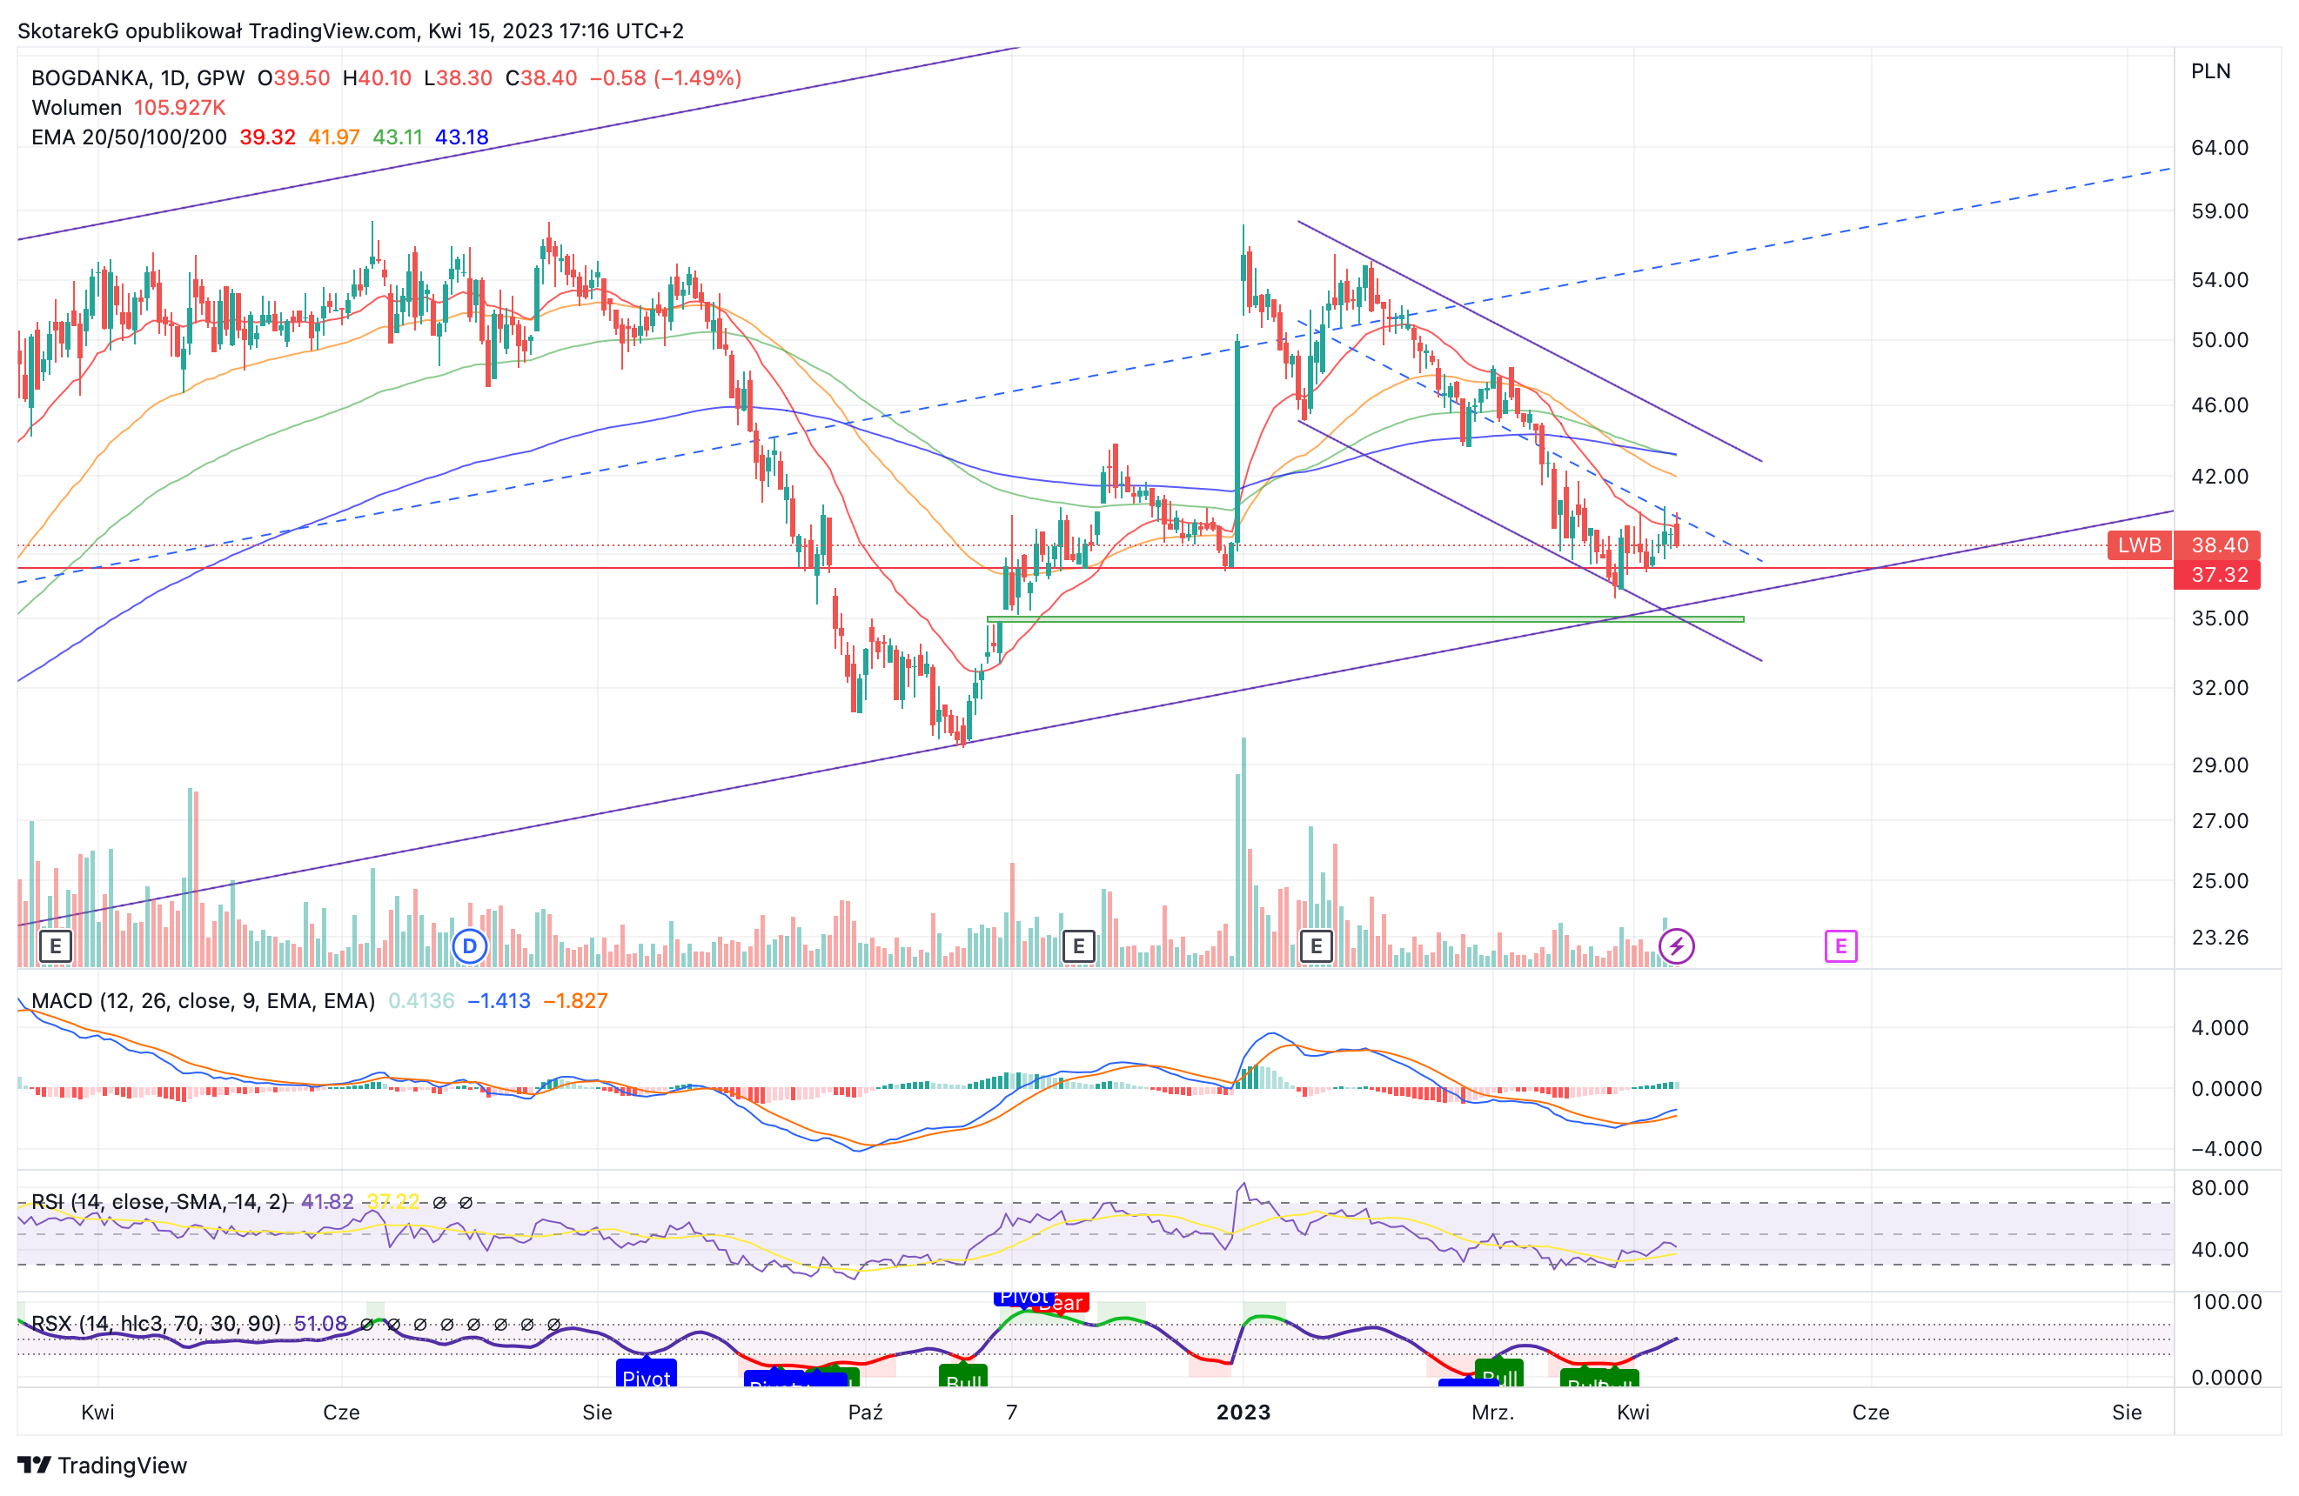Click the earnings E marker near Kwi 2022
Screen dimensions: 2299x1496
tap(55, 945)
